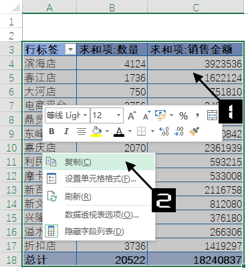Click the 3736 quantity cell
The width and height of the screenshot is (248, 269).
(x=112, y=246)
